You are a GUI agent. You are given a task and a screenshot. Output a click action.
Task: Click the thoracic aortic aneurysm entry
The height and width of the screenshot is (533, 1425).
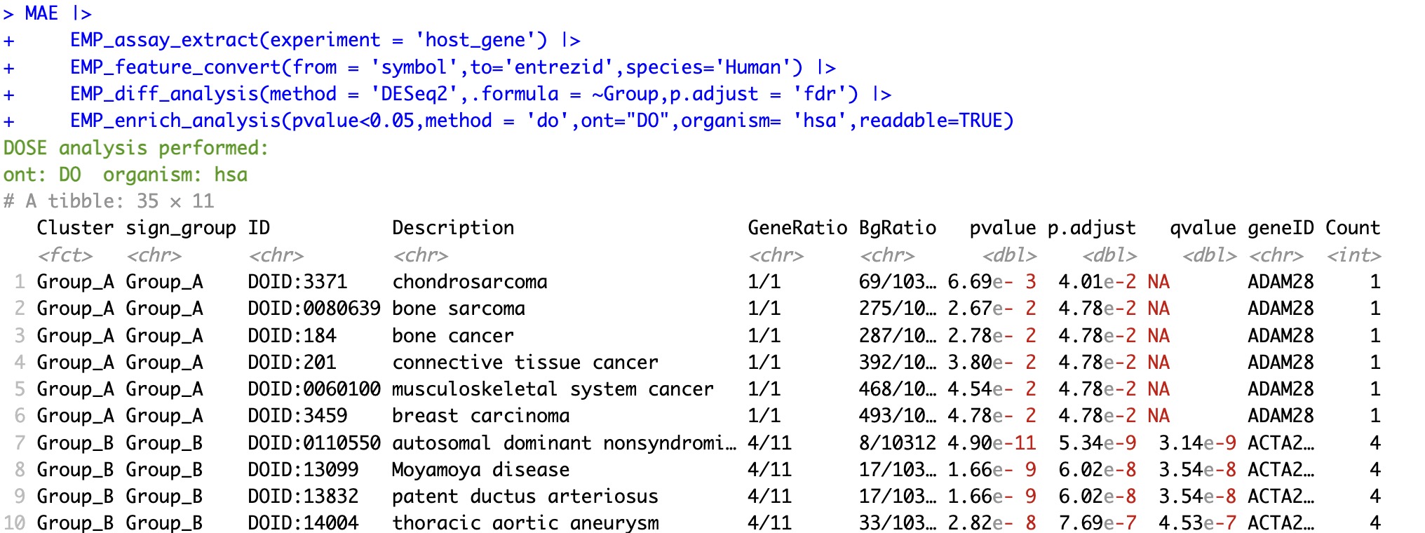525,522
